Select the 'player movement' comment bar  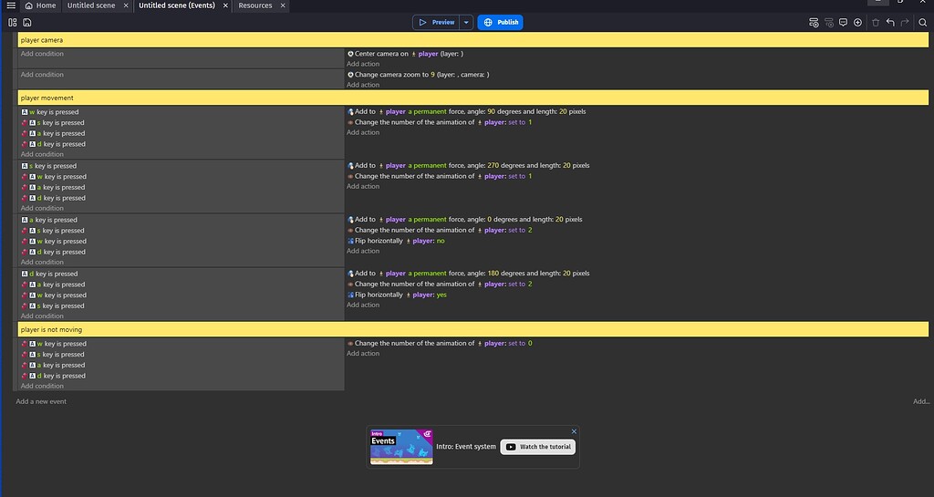tap(473, 98)
